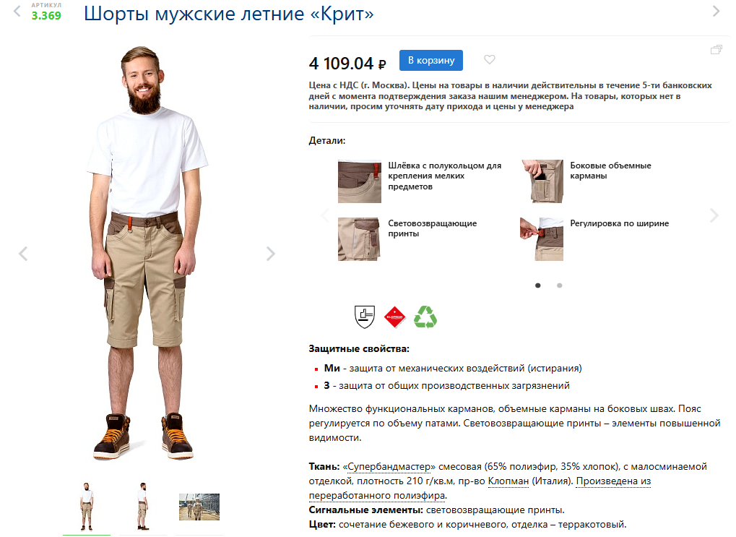The height and width of the screenshot is (537, 736).
Task: Select the front view thumbnail
Action: pos(87,507)
